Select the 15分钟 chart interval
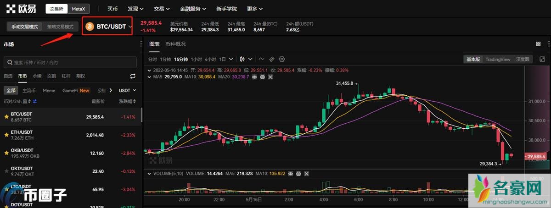 point(181,59)
